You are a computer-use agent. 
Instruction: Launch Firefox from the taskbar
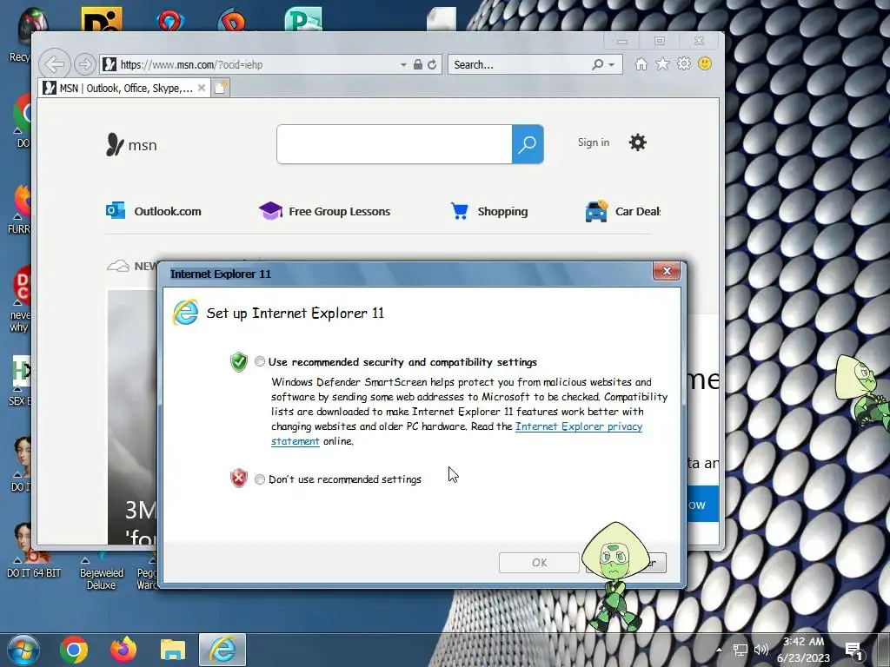point(123,650)
